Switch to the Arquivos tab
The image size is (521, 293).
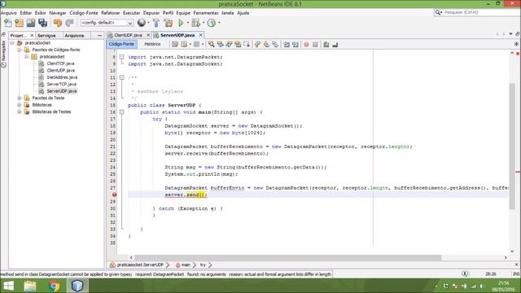pyautogui.click(x=74, y=35)
